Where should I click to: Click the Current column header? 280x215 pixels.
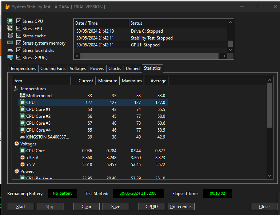(83, 81)
